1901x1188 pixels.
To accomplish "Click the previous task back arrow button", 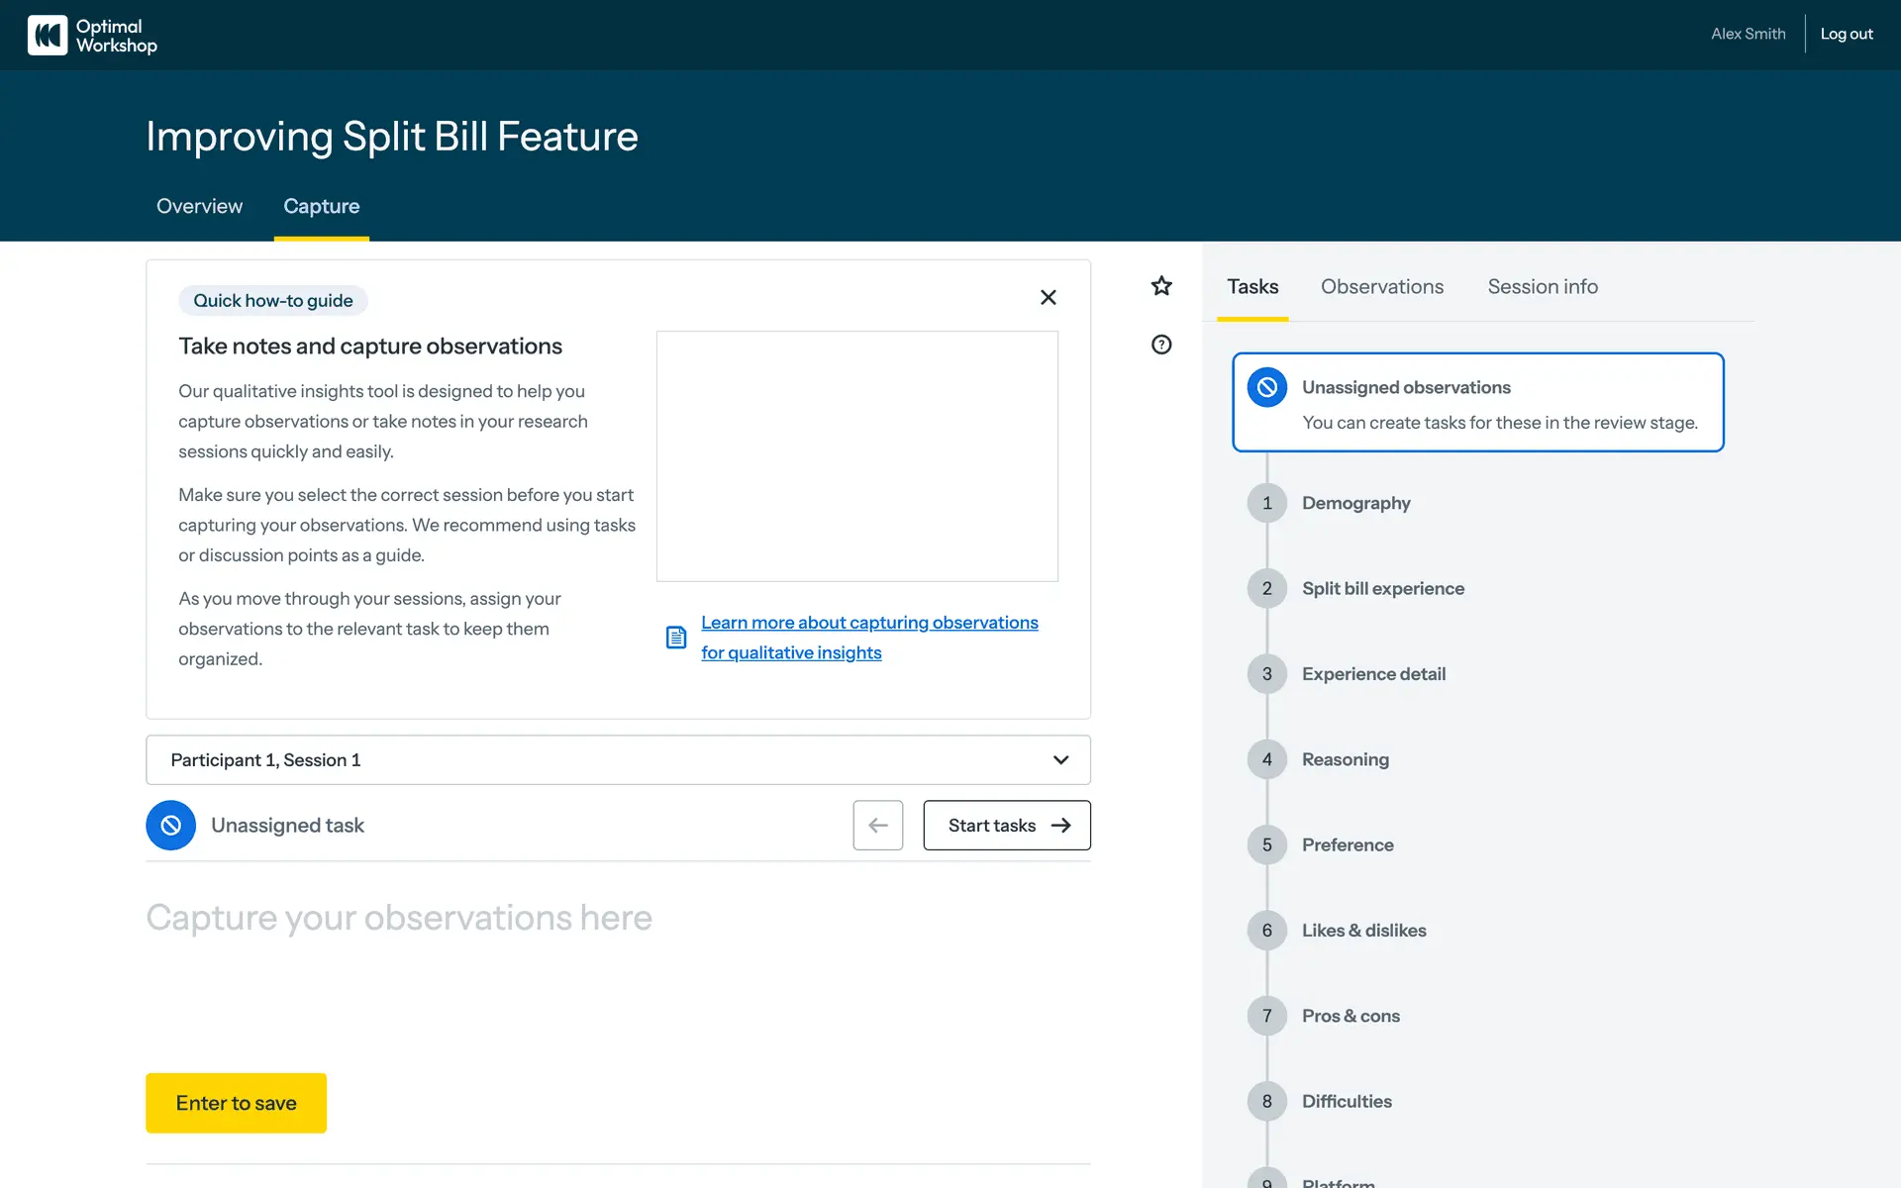I will pyautogui.click(x=878, y=826).
